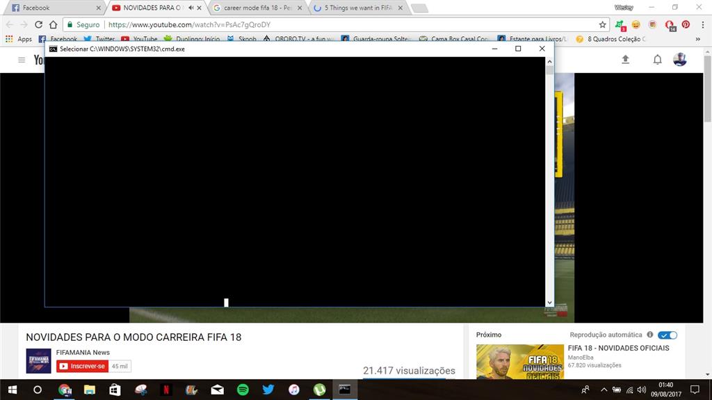The height and width of the screenshot is (400, 712).
Task: Open File Explorer from the taskbar
Action: pyautogui.click(x=90, y=390)
